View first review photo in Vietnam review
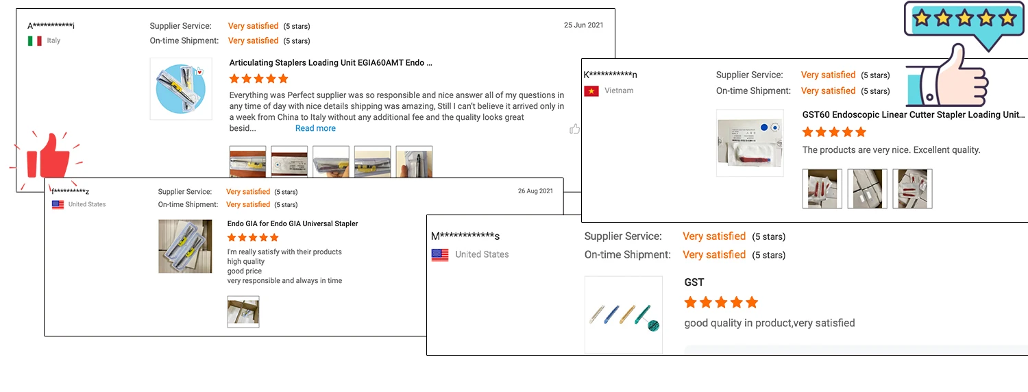This screenshot has height=392, width=1028. click(x=822, y=188)
